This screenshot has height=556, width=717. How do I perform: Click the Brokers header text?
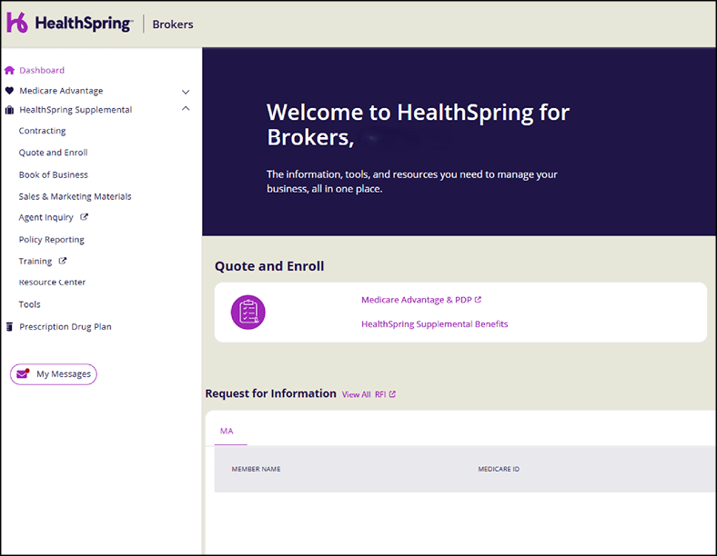tap(173, 25)
